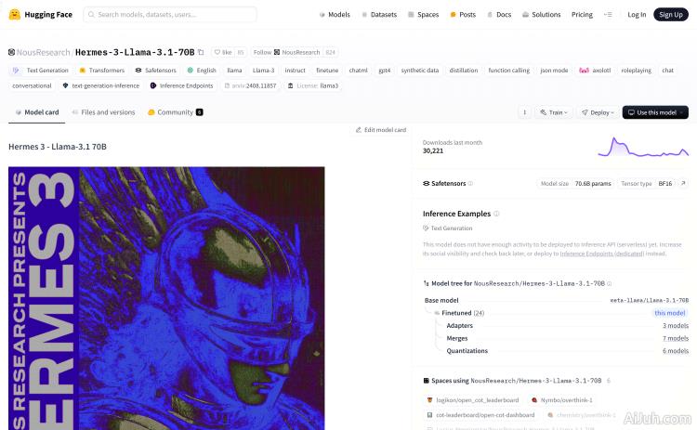Viewport: 697px width, 430px height.
Task: Click the Safetensors info icon
Action: 471,184
